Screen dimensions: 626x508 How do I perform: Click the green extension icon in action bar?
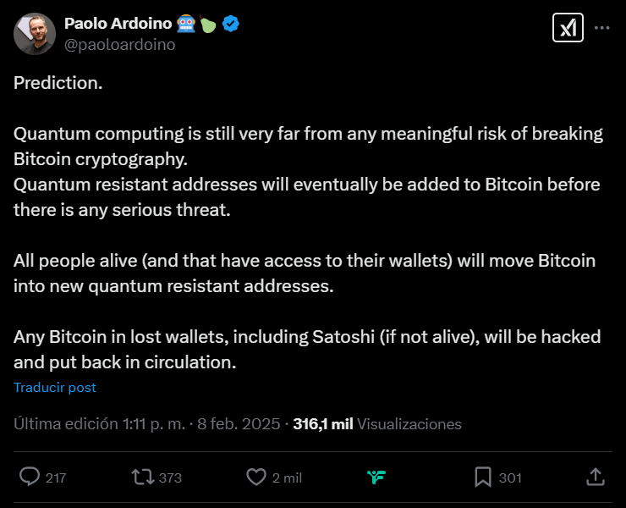click(x=377, y=478)
